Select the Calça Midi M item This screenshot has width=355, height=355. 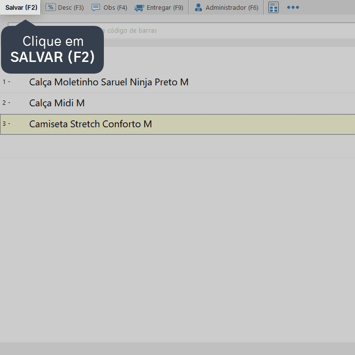coord(57,103)
